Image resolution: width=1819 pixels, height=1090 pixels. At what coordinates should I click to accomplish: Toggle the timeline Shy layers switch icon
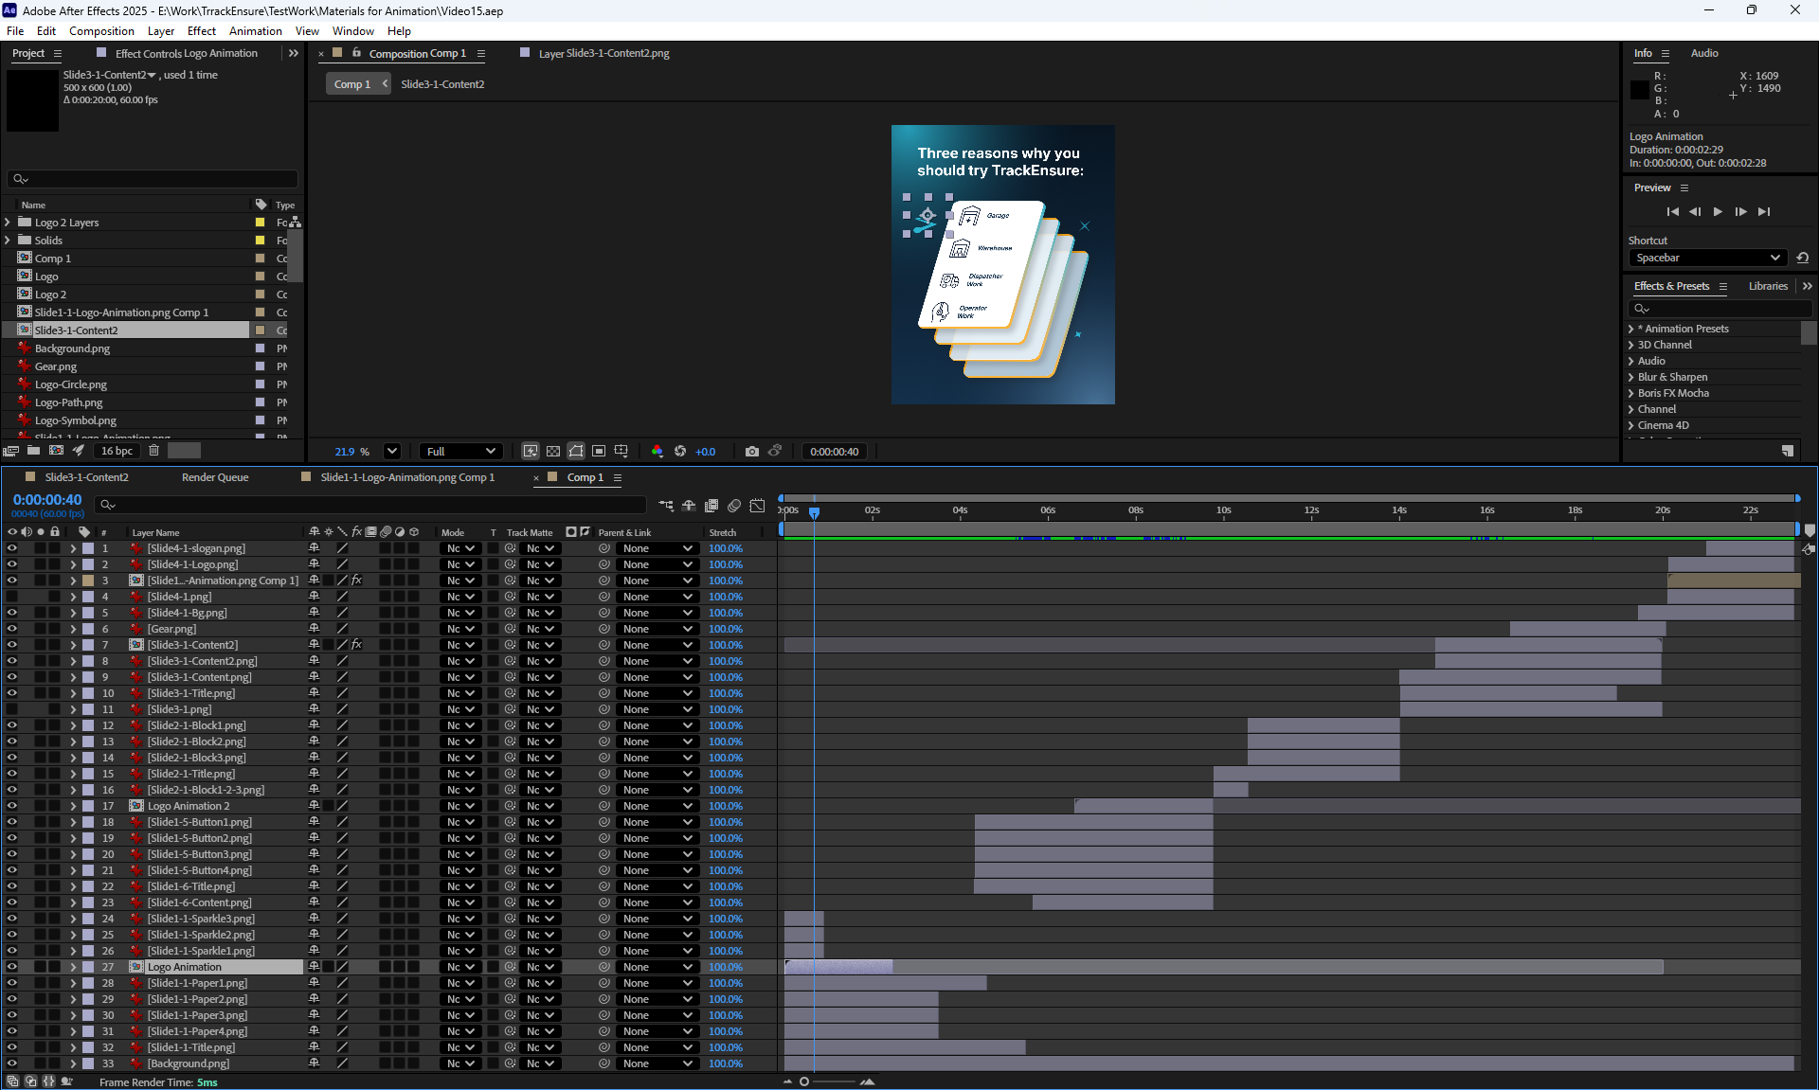click(x=689, y=506)
